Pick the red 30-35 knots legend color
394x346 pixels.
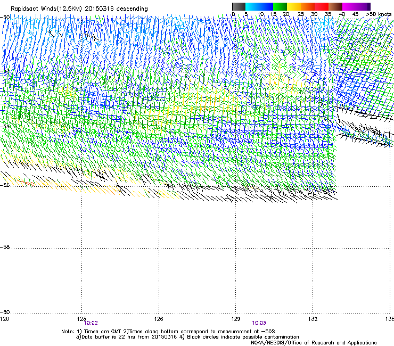pos(322,6)
